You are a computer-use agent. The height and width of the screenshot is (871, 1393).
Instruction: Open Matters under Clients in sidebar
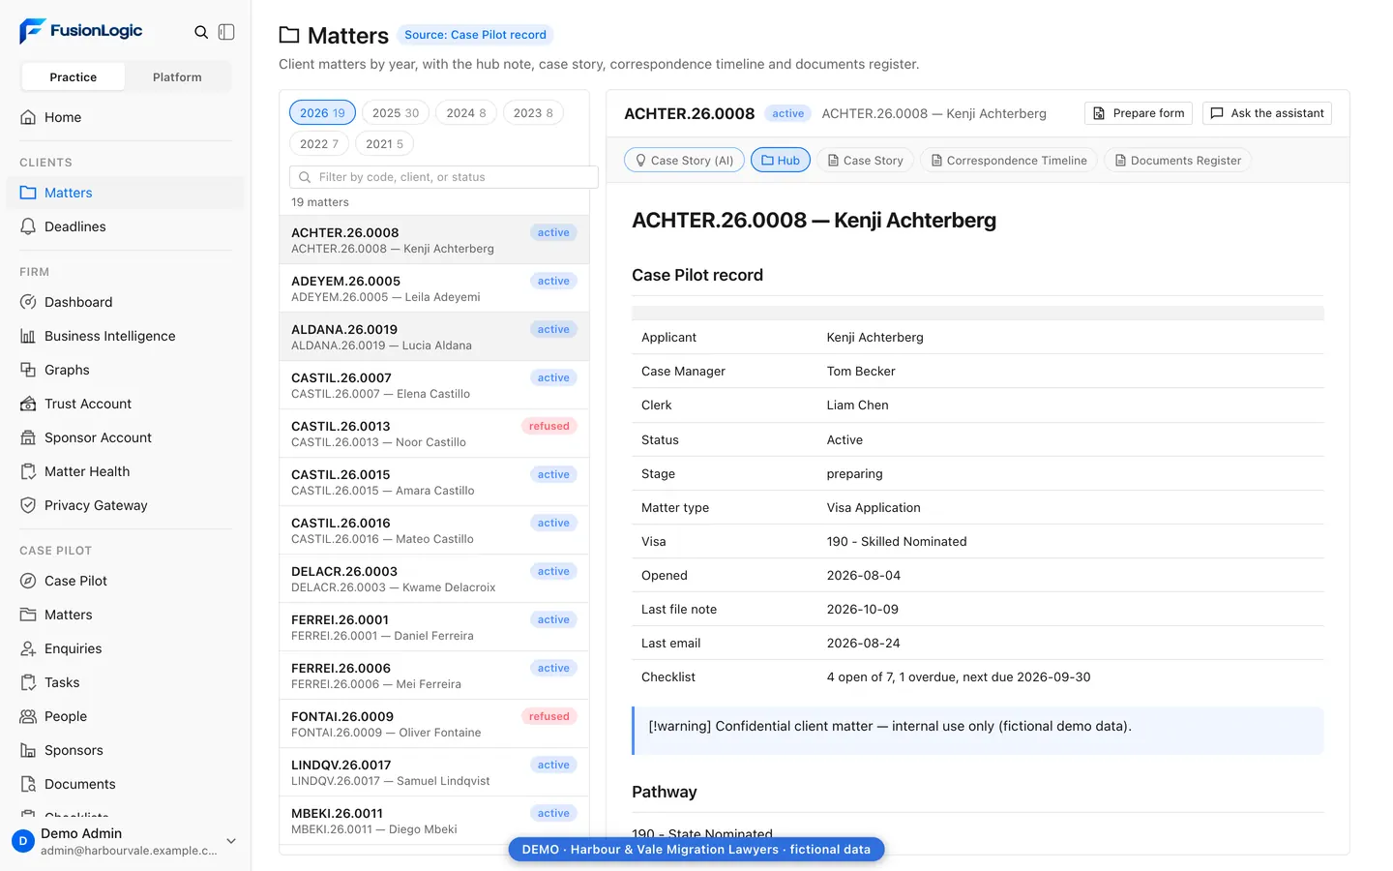(126, 193)
